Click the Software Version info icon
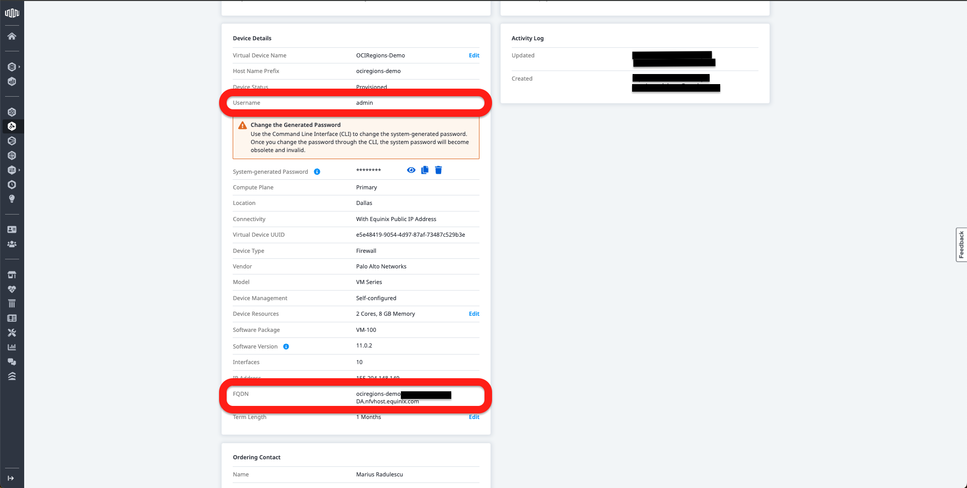Image resolution: width=967 pixels, height=488 pixels. tap(286, 346)
